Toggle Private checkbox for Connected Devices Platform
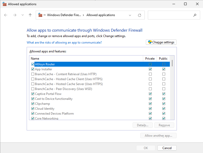The width and height of the screenshot is (203, 153). pyautogui.click(x=150, y=114)
